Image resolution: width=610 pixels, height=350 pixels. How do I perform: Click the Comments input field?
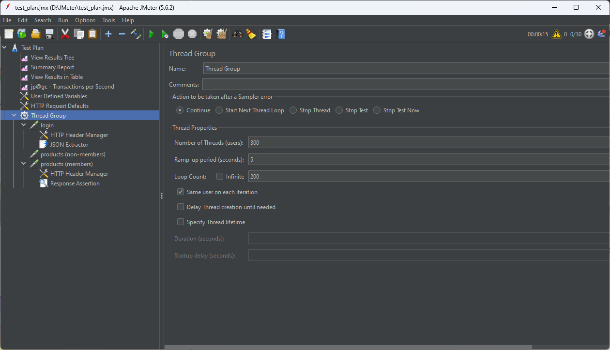pyautogui.click(x=406, y=84)
